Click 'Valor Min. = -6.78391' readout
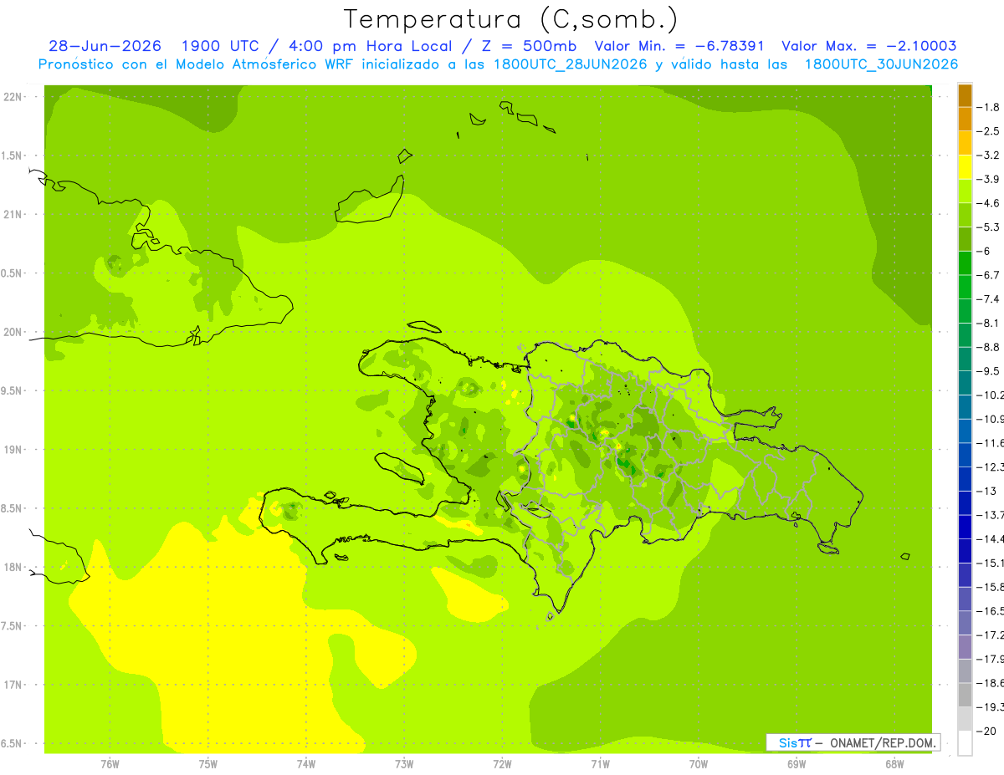 tap(679, 46)
